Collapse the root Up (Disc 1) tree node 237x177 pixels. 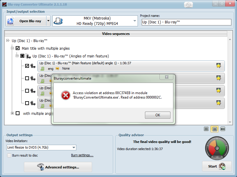click(8, 41)
